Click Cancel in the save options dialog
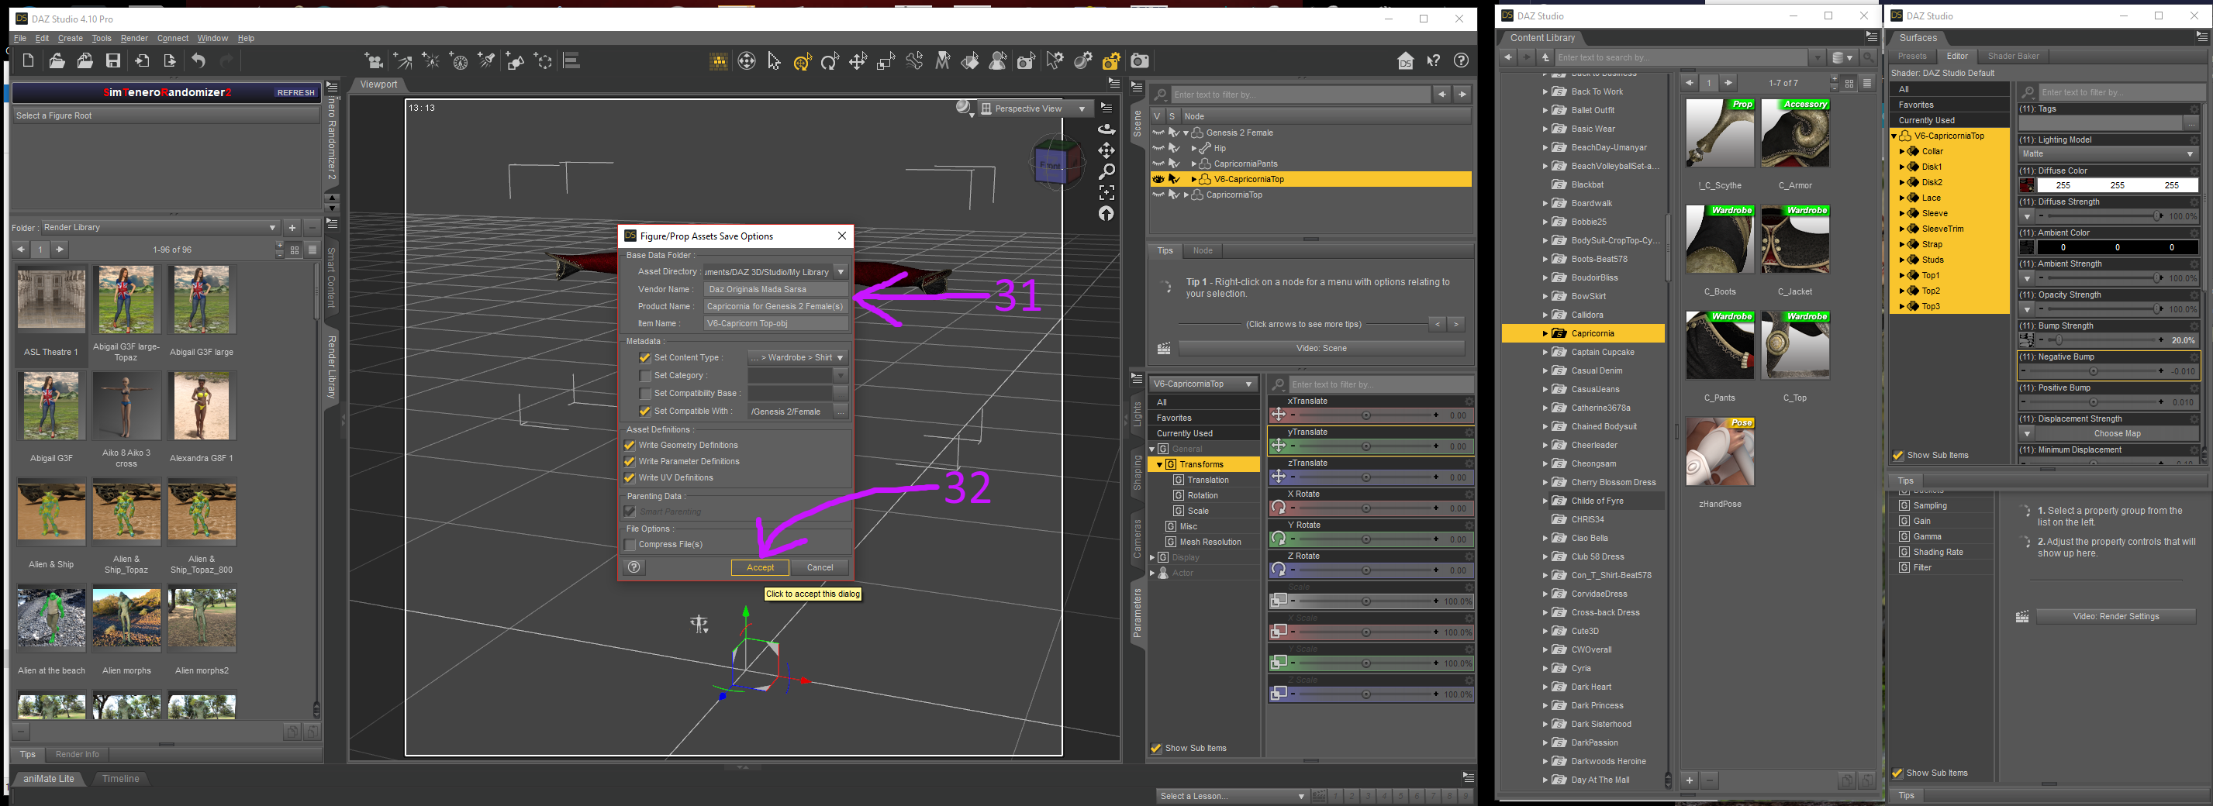The height and width of the screenshot is (806, 2213). [820, 567]
